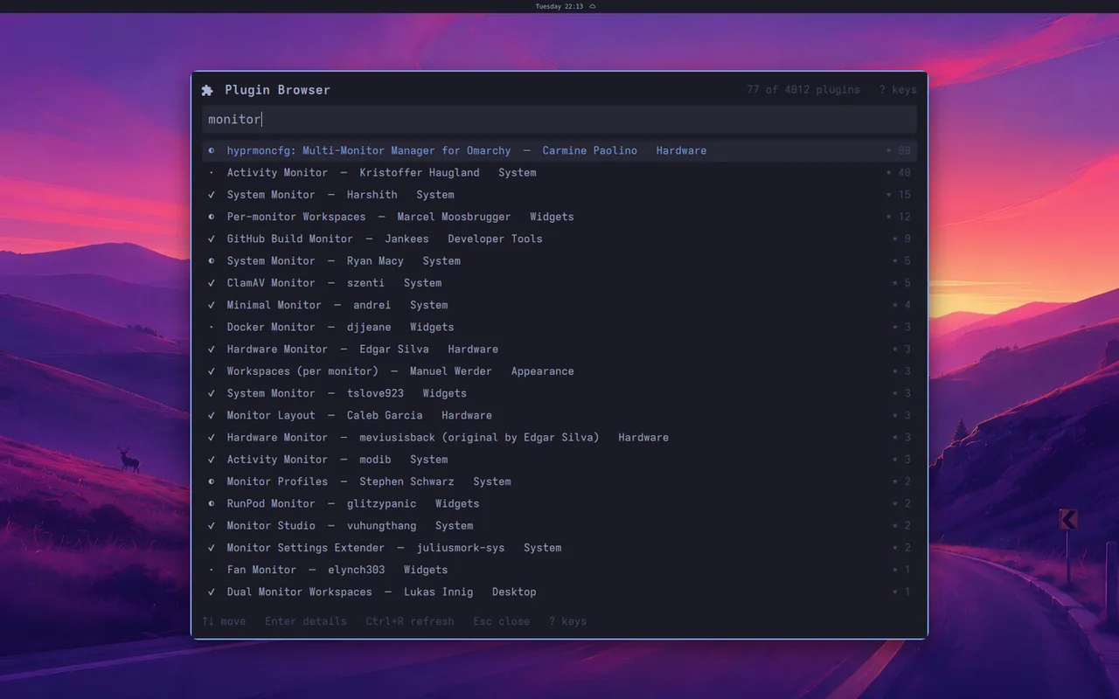This screenshot has width=1119, height=699.
Task: Click the "Appearance" category on the Workspaces (per monitor) row
Action: coord(543,371)
